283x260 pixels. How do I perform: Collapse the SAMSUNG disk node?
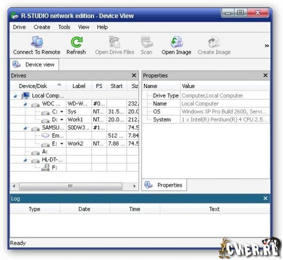pos(25,128)
